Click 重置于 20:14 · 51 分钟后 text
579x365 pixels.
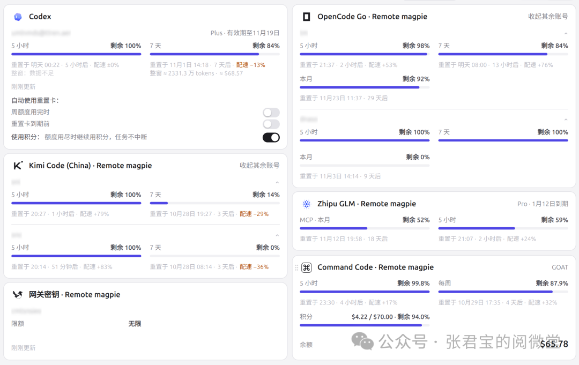click(44, 267)
